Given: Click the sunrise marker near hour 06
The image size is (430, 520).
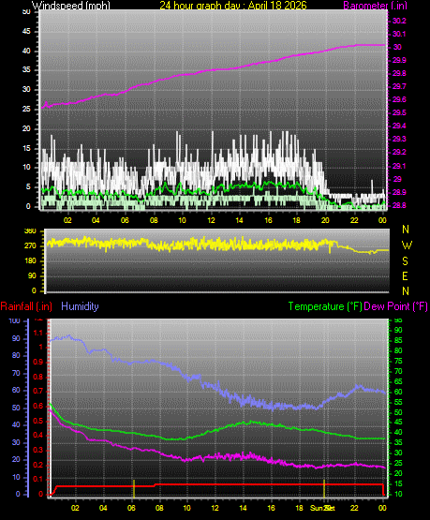Looking at the screenshot, I should pos(134,488).
